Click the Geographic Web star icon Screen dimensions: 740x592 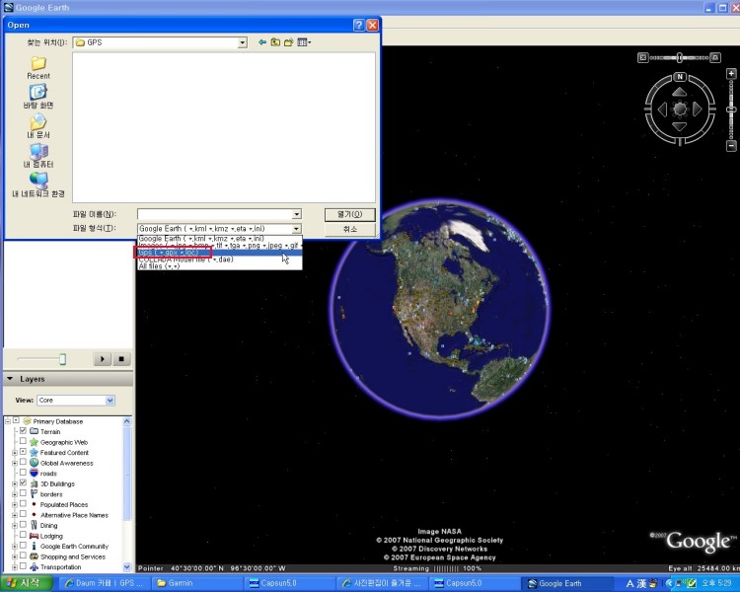34,442
